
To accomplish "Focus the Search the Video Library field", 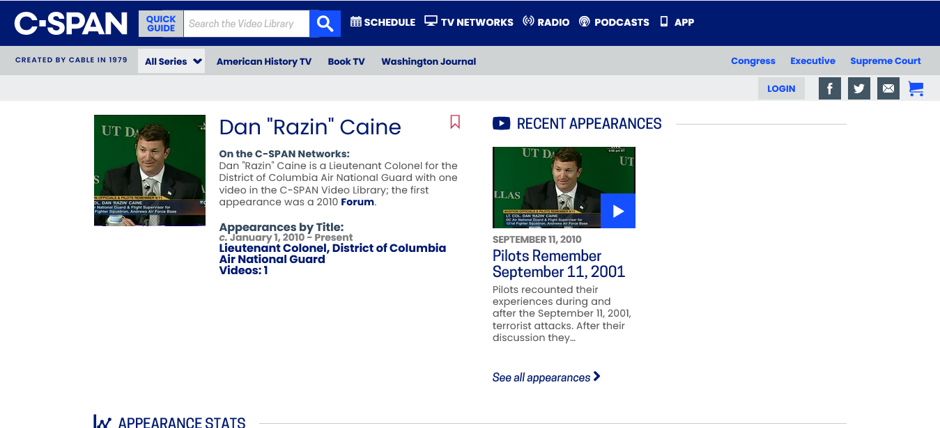I will click(x=247, y=24).
